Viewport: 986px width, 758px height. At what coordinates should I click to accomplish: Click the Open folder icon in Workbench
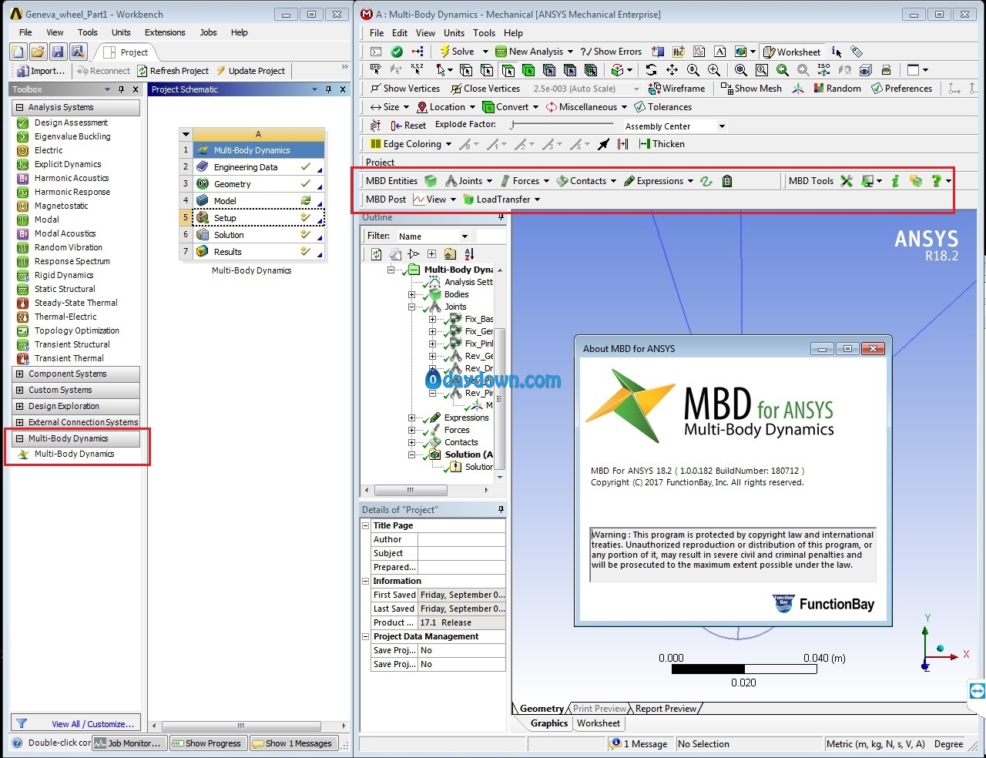click(x=38, y=52)
